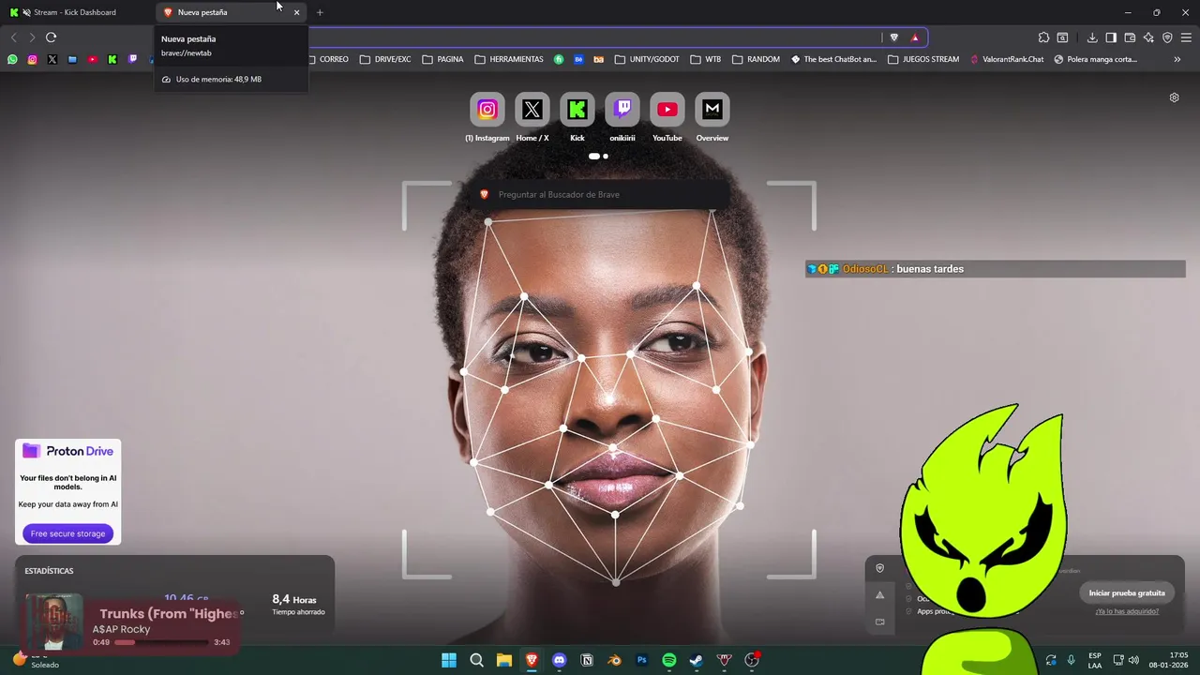The width and height of the screenshot is (1200, 675).
Task: Open WhatsApp bookmark icon in bookmarks bar
Action: point(12,59)
